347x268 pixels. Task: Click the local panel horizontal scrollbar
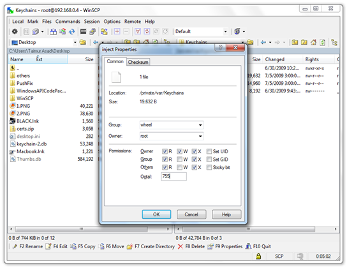[90, 229]
